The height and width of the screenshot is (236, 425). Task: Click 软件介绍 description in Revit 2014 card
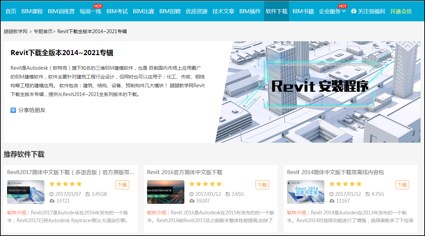coord(350,217)
